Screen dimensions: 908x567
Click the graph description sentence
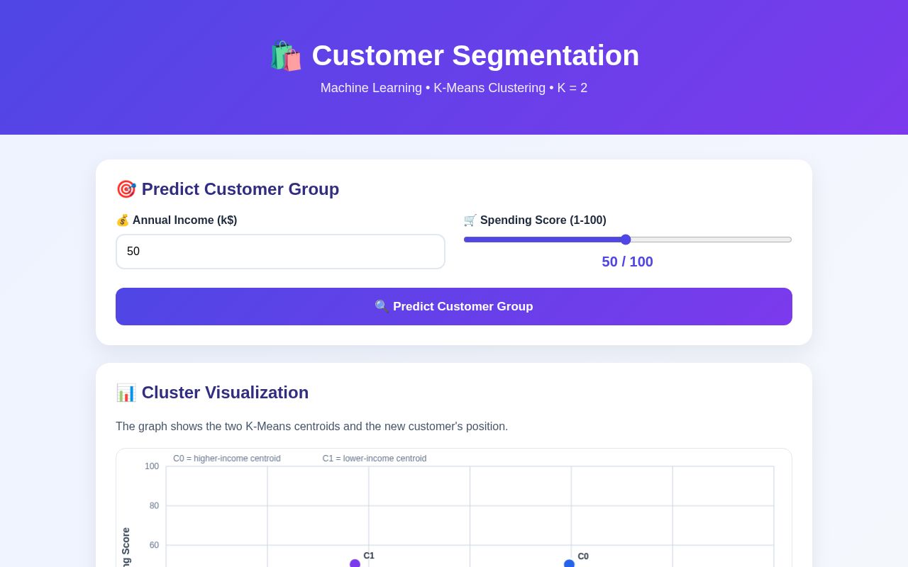[x=312, y=427]
